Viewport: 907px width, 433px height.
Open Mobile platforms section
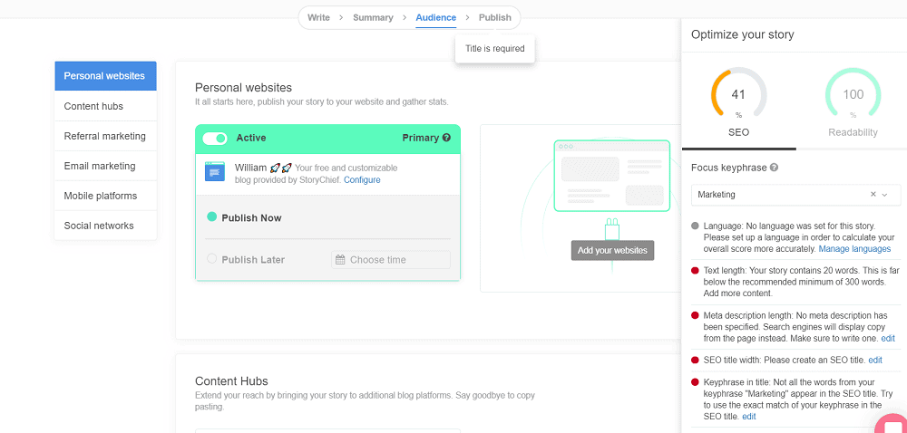pos(105,196)
